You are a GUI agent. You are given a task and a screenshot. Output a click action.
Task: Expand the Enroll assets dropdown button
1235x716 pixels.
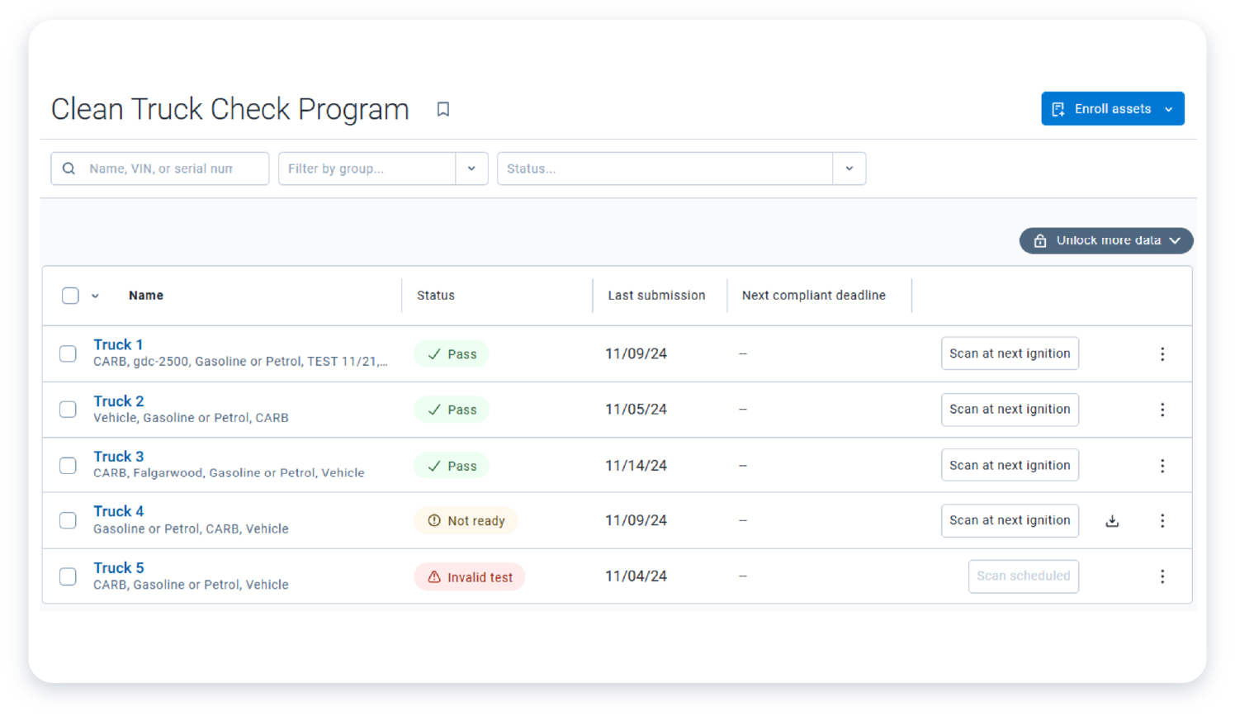click(x=1169, y=109)
